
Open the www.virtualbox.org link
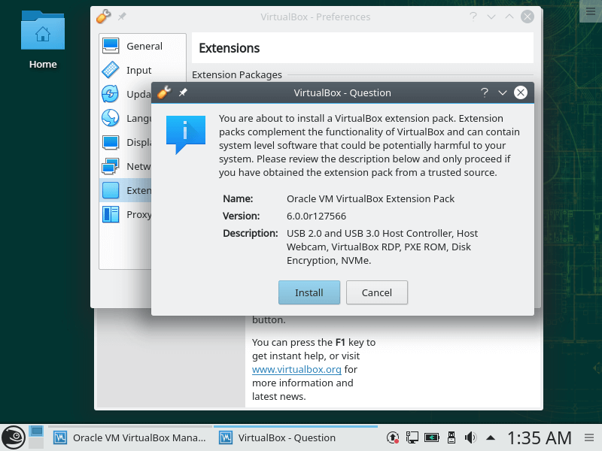(x=296, y=369)
